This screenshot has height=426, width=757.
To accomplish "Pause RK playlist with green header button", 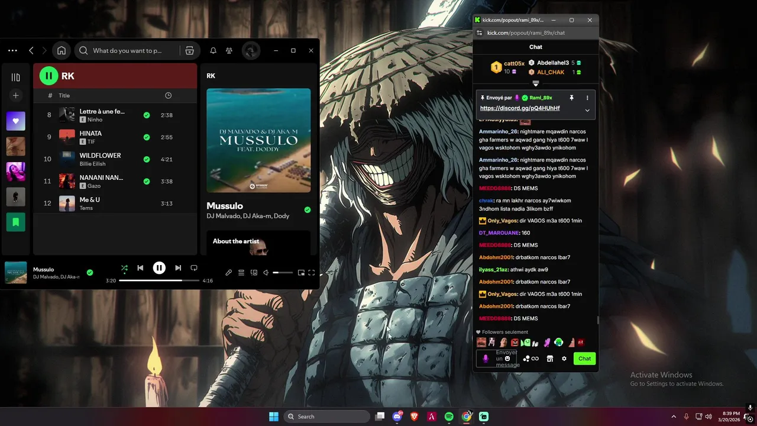I will click(x=48, y=76).
